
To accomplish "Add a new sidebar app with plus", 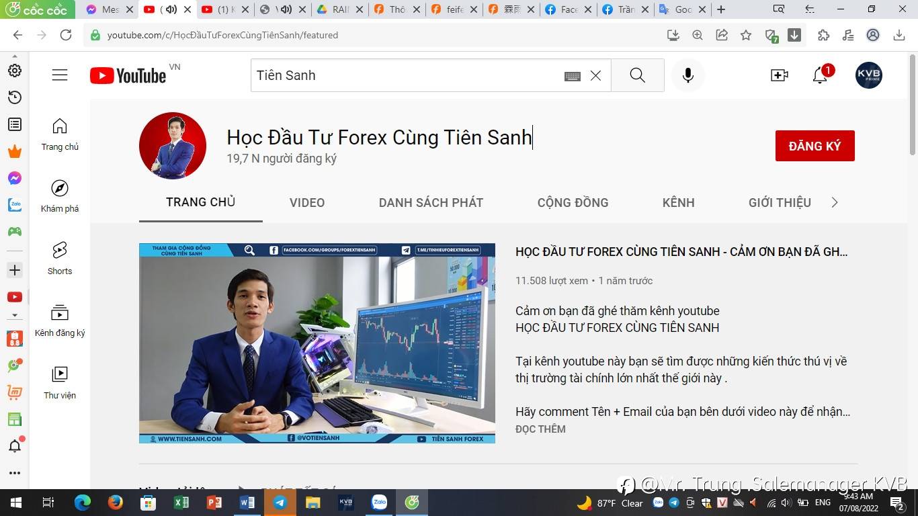I will click(x=14, y=270).
